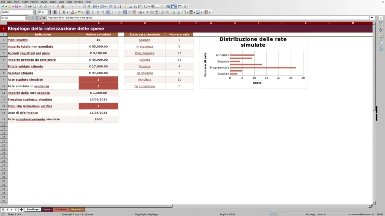Screen dimensions: 385x216
Task: Insert a chart from the toolbar
Action: pyautogui.click(x=135, y=6)
